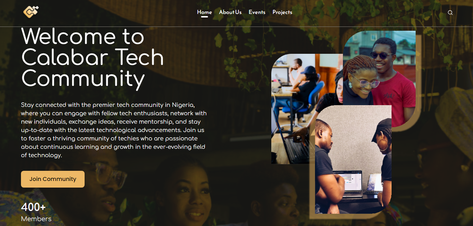Click the 400+ members counter

(x=34, y=207)
